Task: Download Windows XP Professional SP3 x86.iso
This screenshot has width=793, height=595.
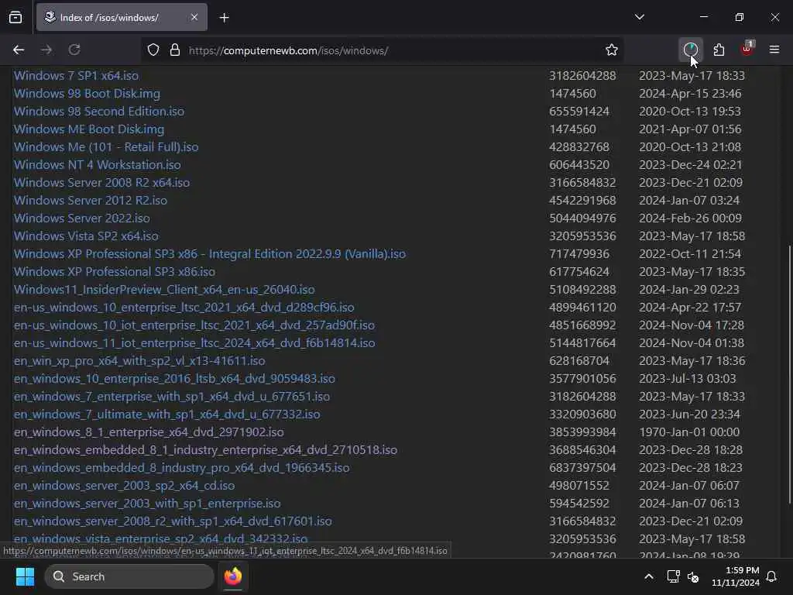Action: tap(115, 271)
